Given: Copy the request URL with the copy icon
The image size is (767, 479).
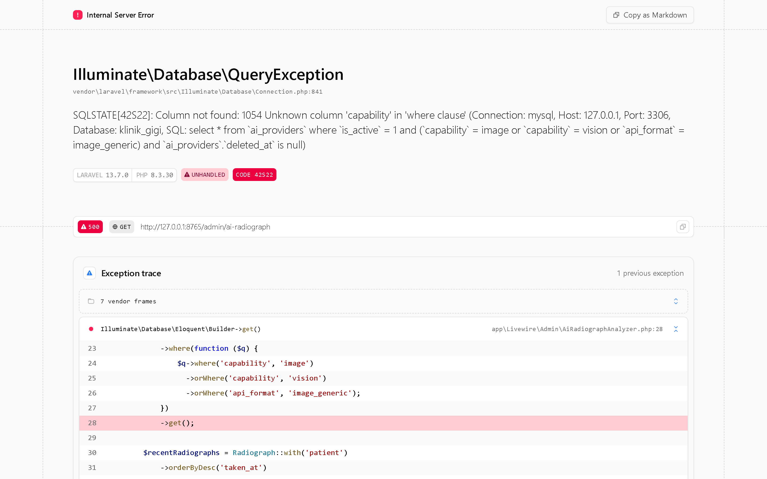Looking at the screenshot, I should point(683,227).
